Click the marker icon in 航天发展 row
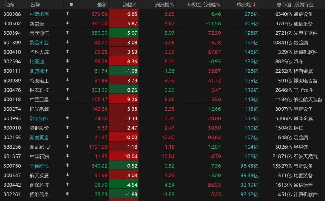This screenshot has height=201, width=325. click(67, 175)
